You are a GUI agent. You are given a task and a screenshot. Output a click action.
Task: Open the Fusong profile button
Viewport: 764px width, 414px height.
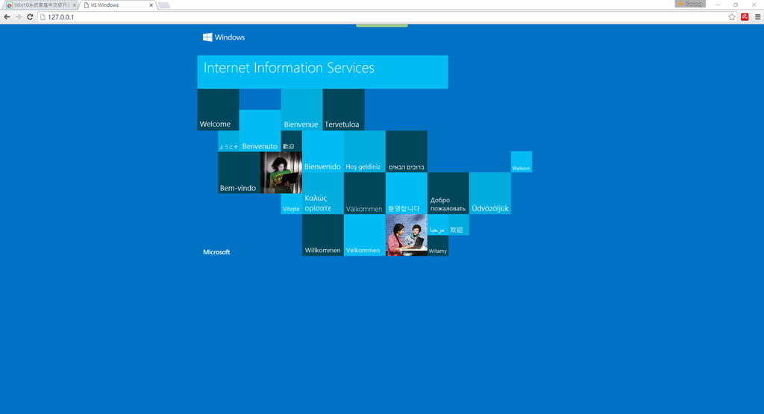[x=690, y=4]
